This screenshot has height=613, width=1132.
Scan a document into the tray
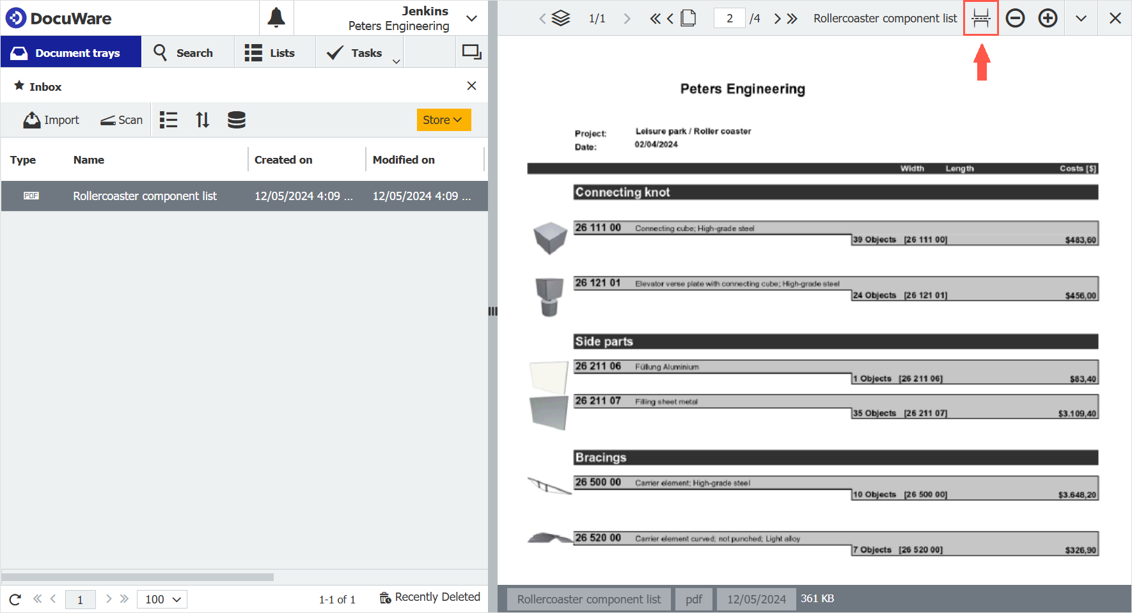[x=121, y=120]
